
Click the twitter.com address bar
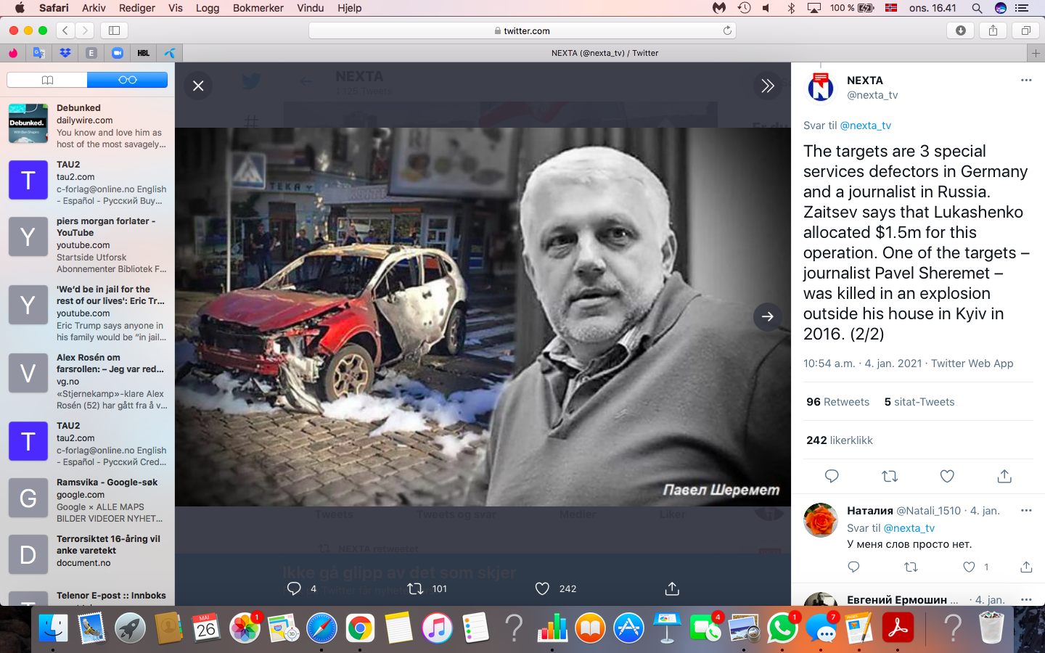[522, 30]
